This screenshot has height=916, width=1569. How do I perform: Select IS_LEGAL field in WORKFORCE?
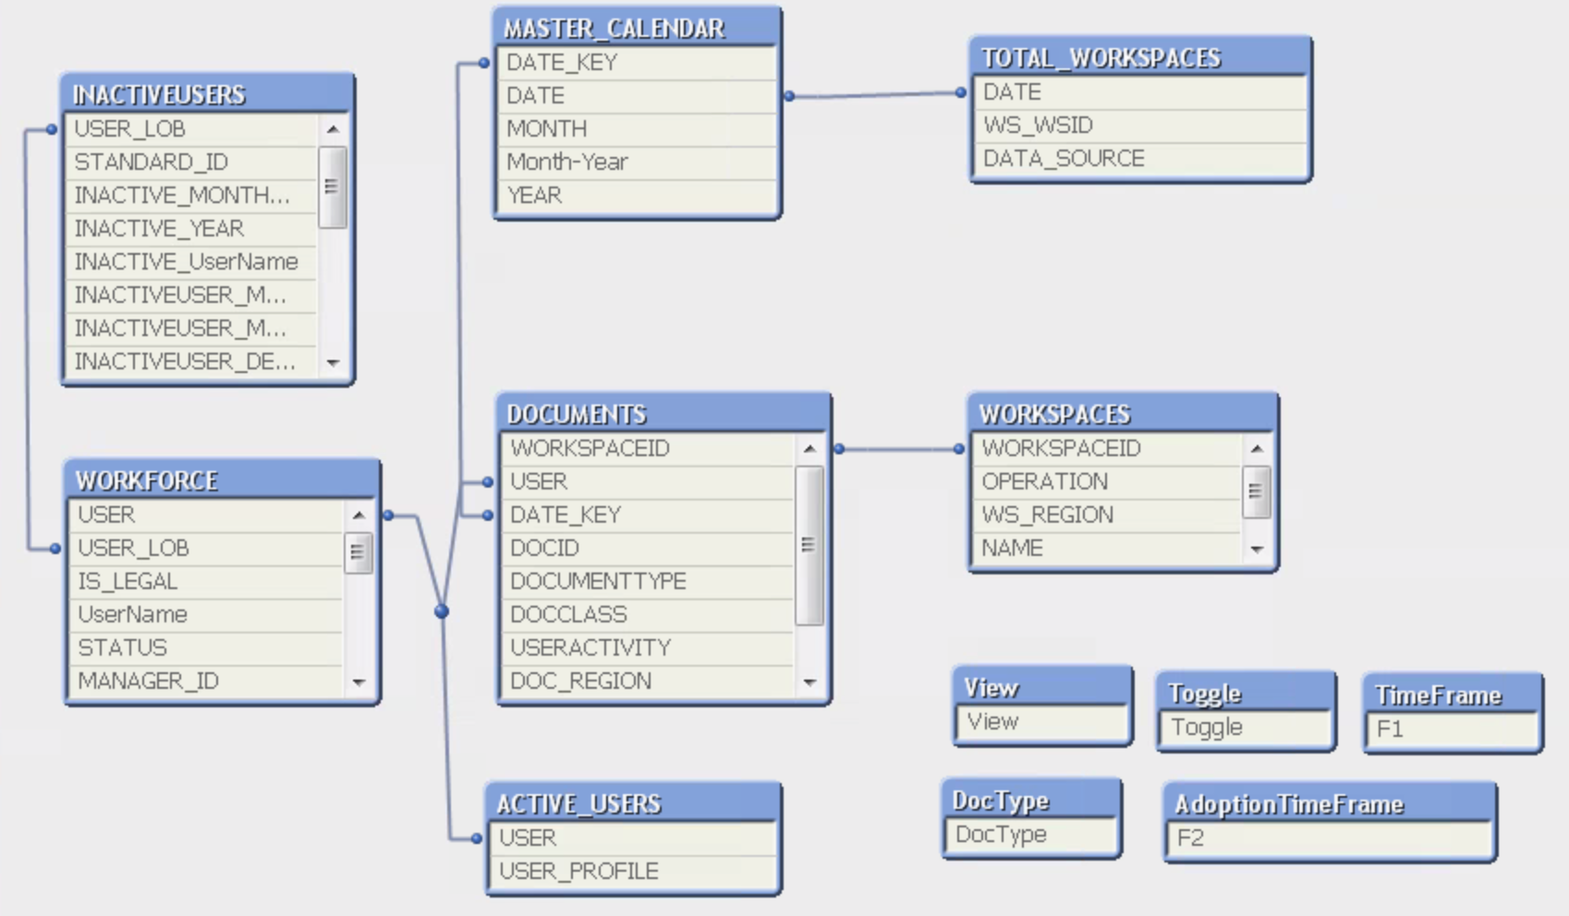[x=206, y=582]
